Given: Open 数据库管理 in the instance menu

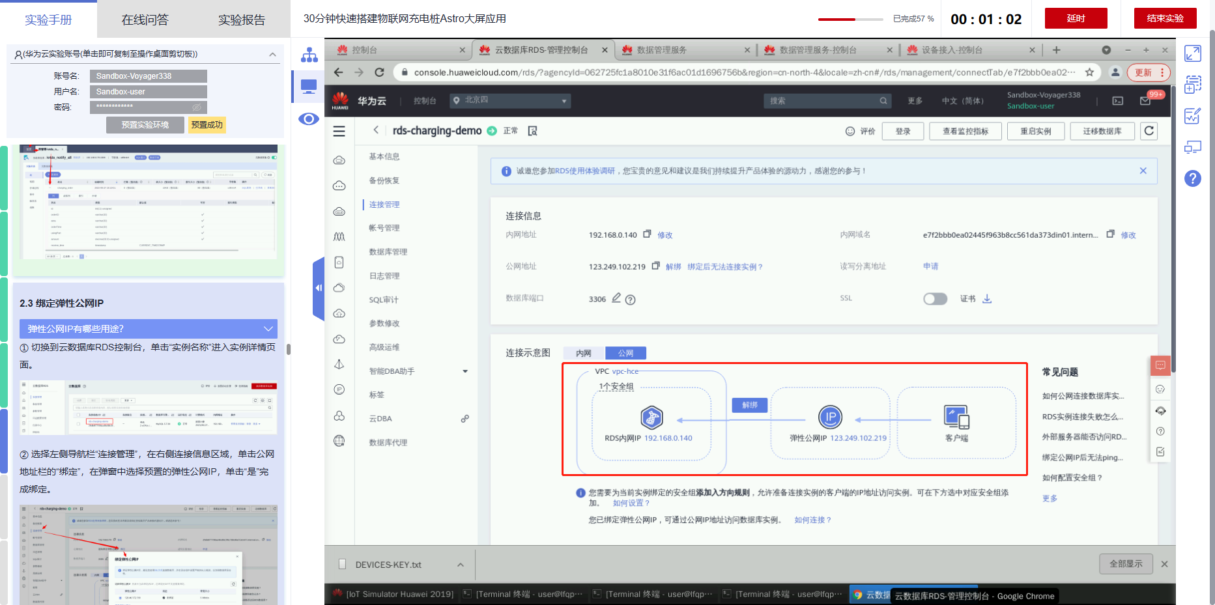Looking at the screenshot, I should tap(388, 252).
